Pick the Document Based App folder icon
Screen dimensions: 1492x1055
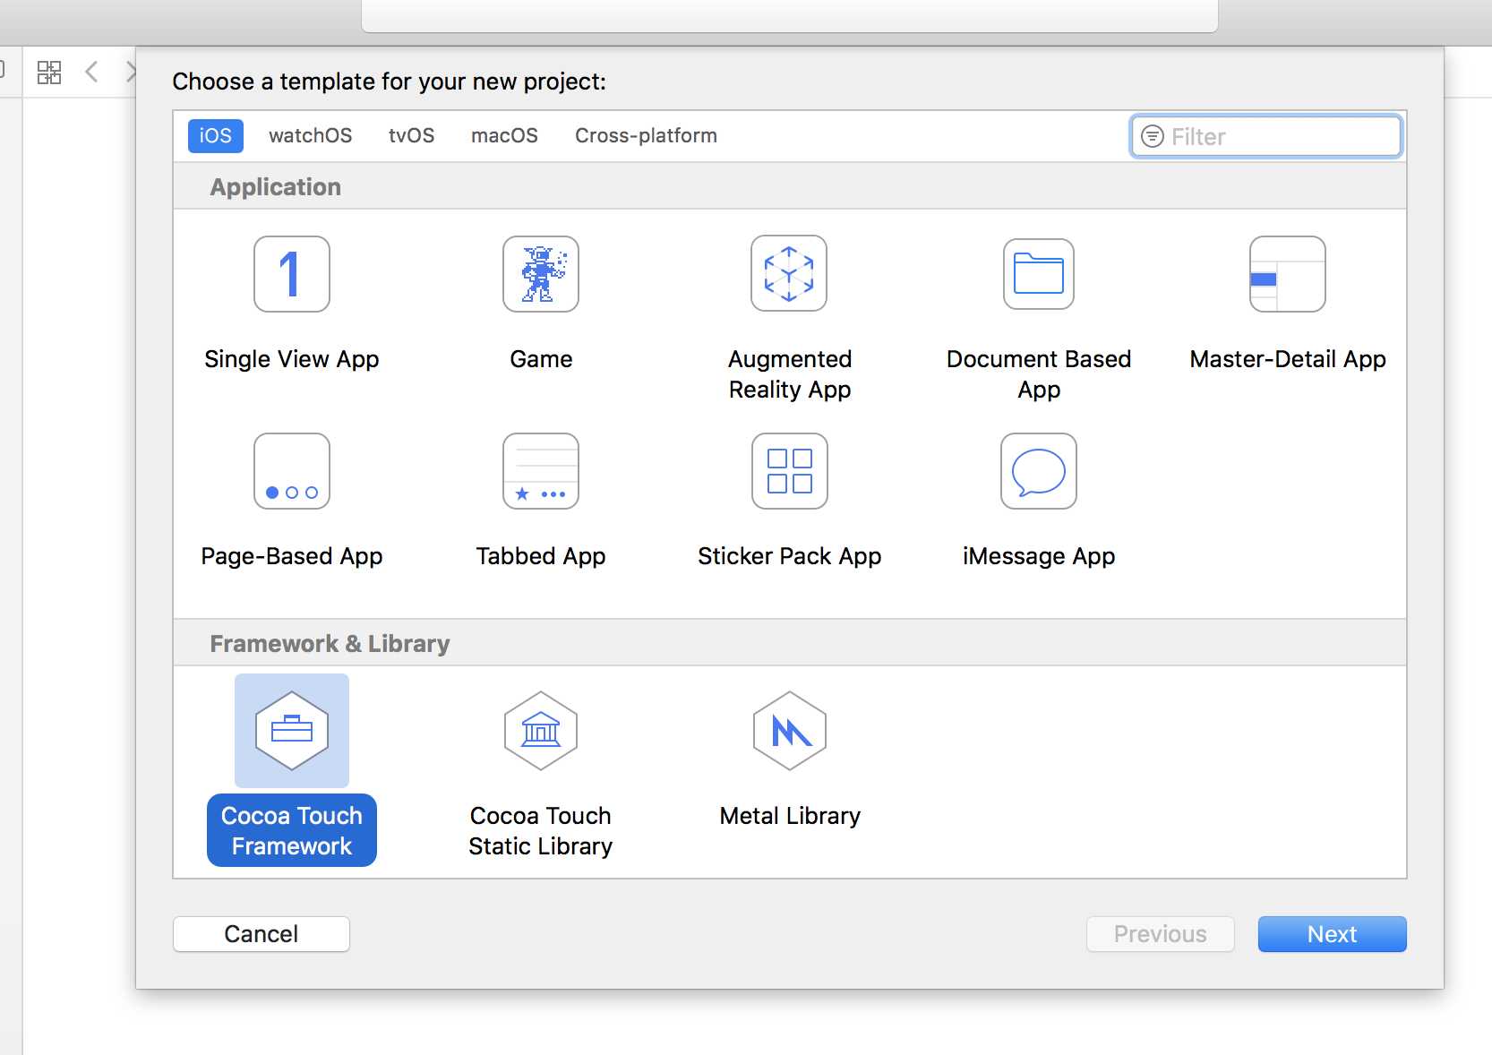[x=1039, y=274]
